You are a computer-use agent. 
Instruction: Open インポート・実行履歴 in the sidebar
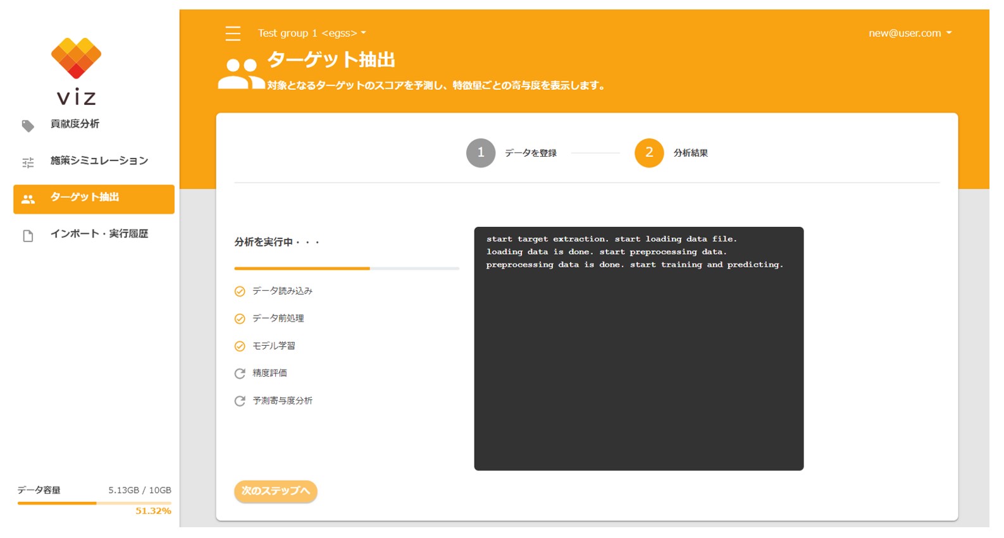94,235
